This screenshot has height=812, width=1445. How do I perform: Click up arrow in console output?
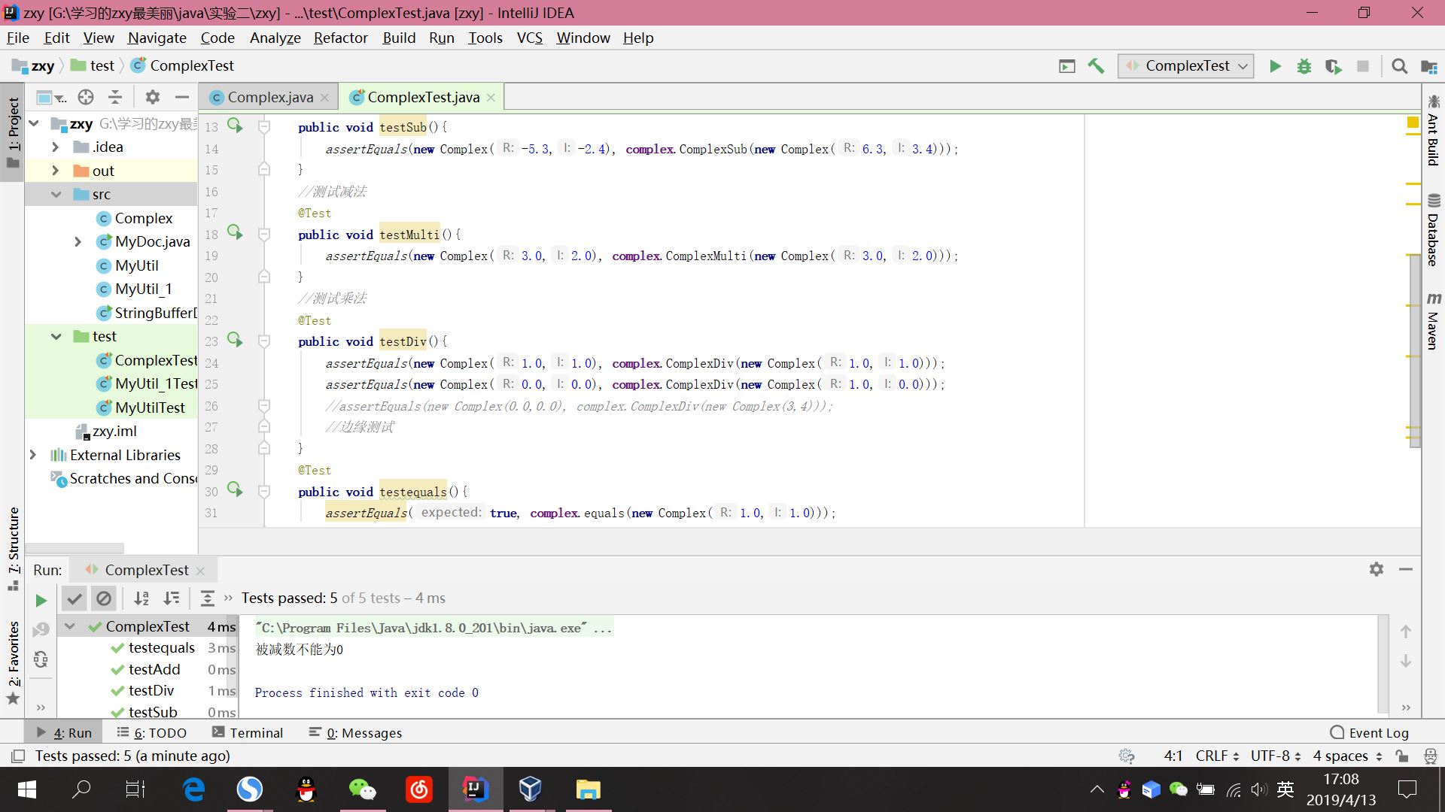tap(1405, 632)
